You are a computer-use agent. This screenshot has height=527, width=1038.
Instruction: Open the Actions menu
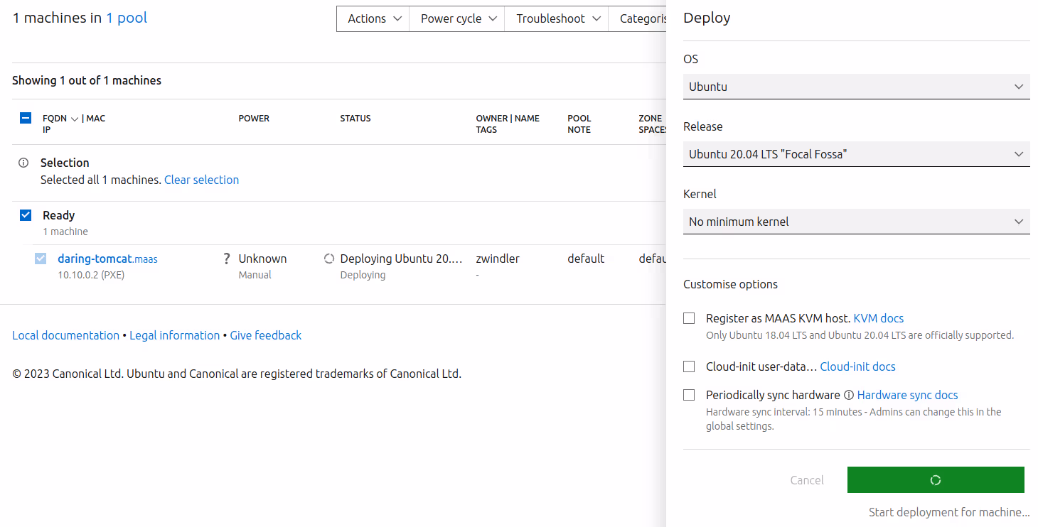point(373,18)
